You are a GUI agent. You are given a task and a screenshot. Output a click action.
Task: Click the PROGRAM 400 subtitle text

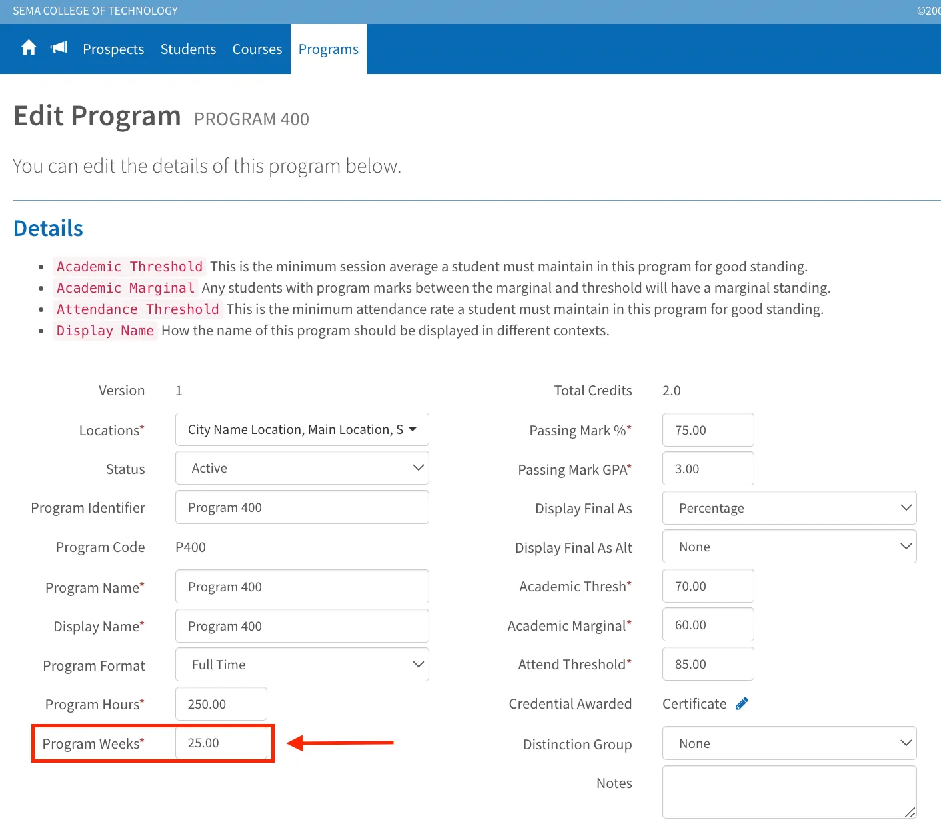click(x=251, y=119)
